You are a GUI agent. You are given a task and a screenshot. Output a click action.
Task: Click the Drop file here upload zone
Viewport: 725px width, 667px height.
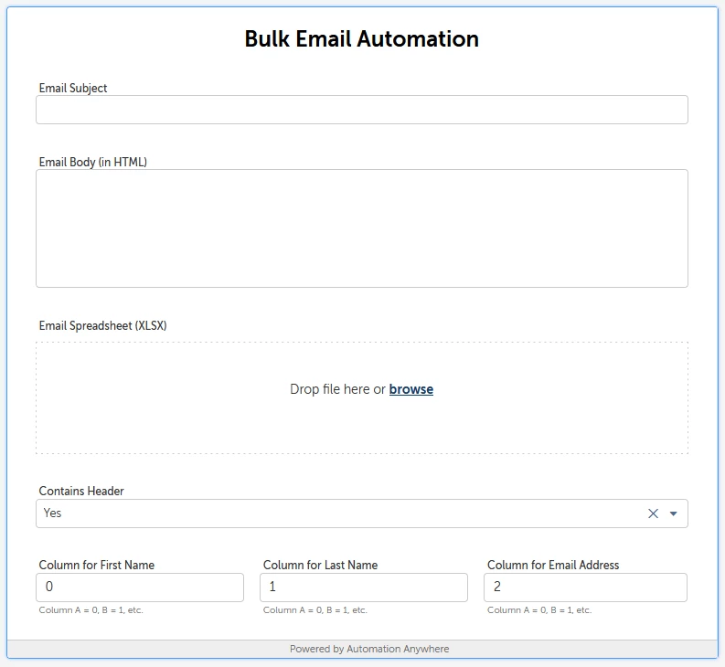(361, 398)
